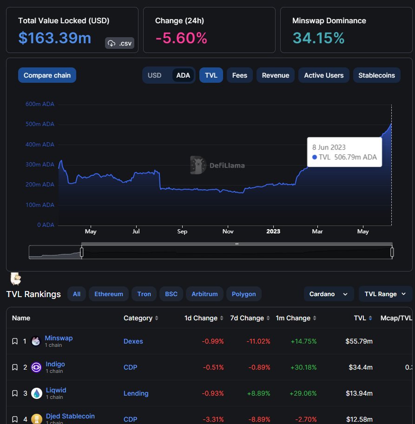
Task: Open the Djed Stablecoin protocol page
Action: point(70,416)
